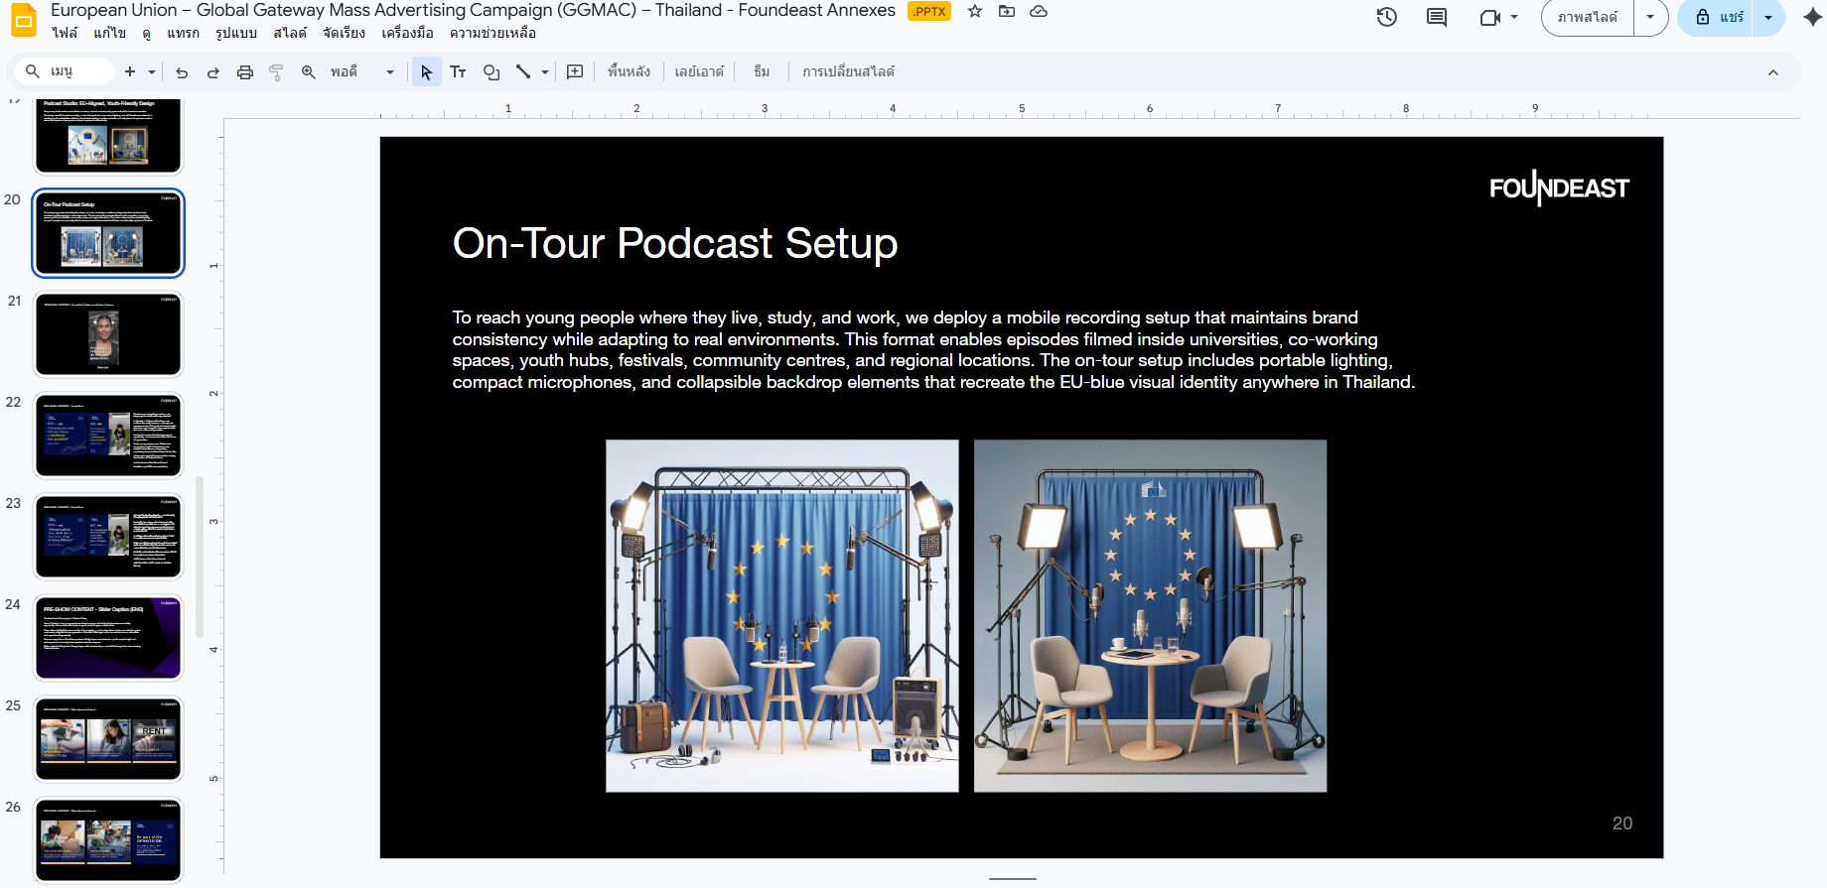This screenshot has width=1827, height=888.
Task: Print the presentation
Action: [245, 71]
